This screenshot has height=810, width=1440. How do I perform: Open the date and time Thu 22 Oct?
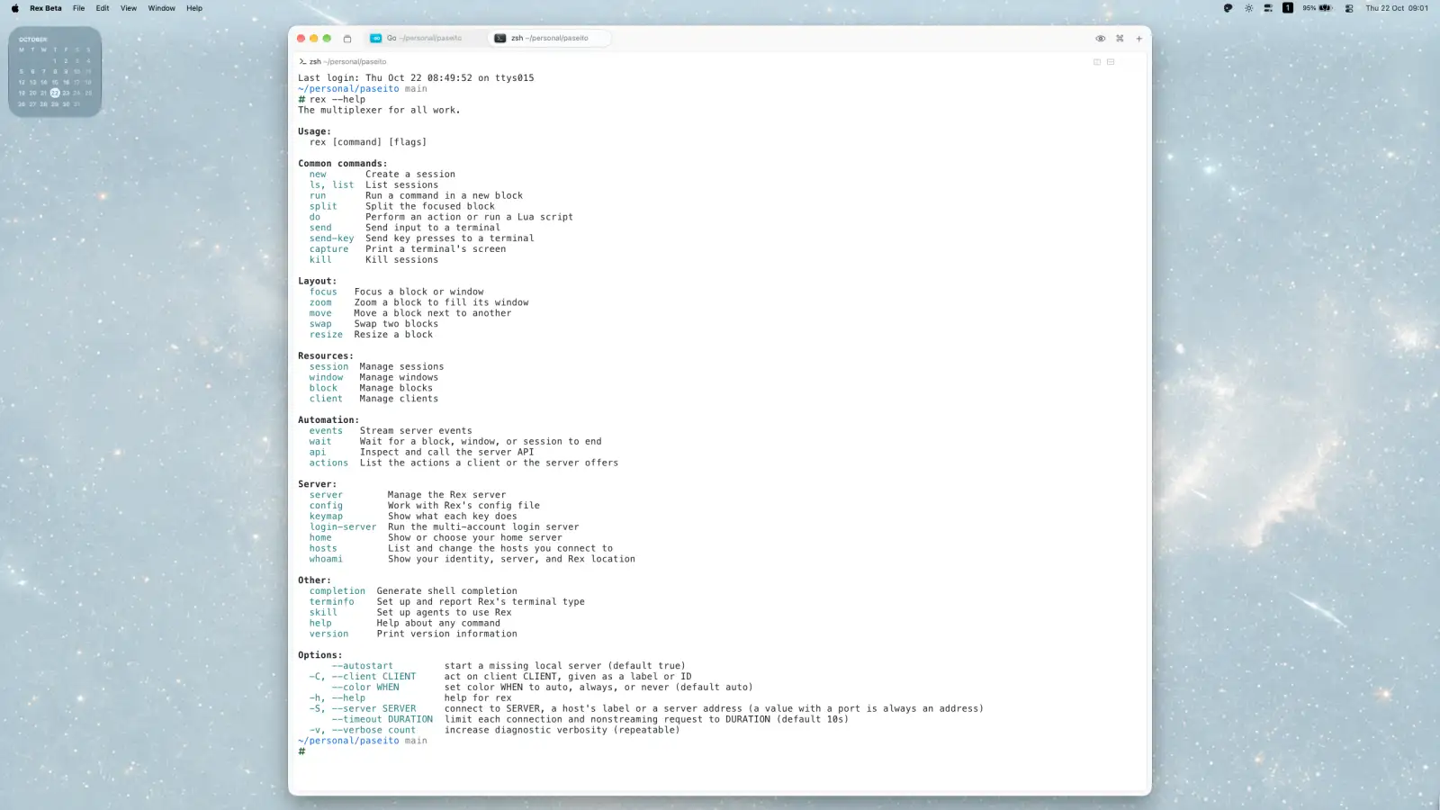1397,8
